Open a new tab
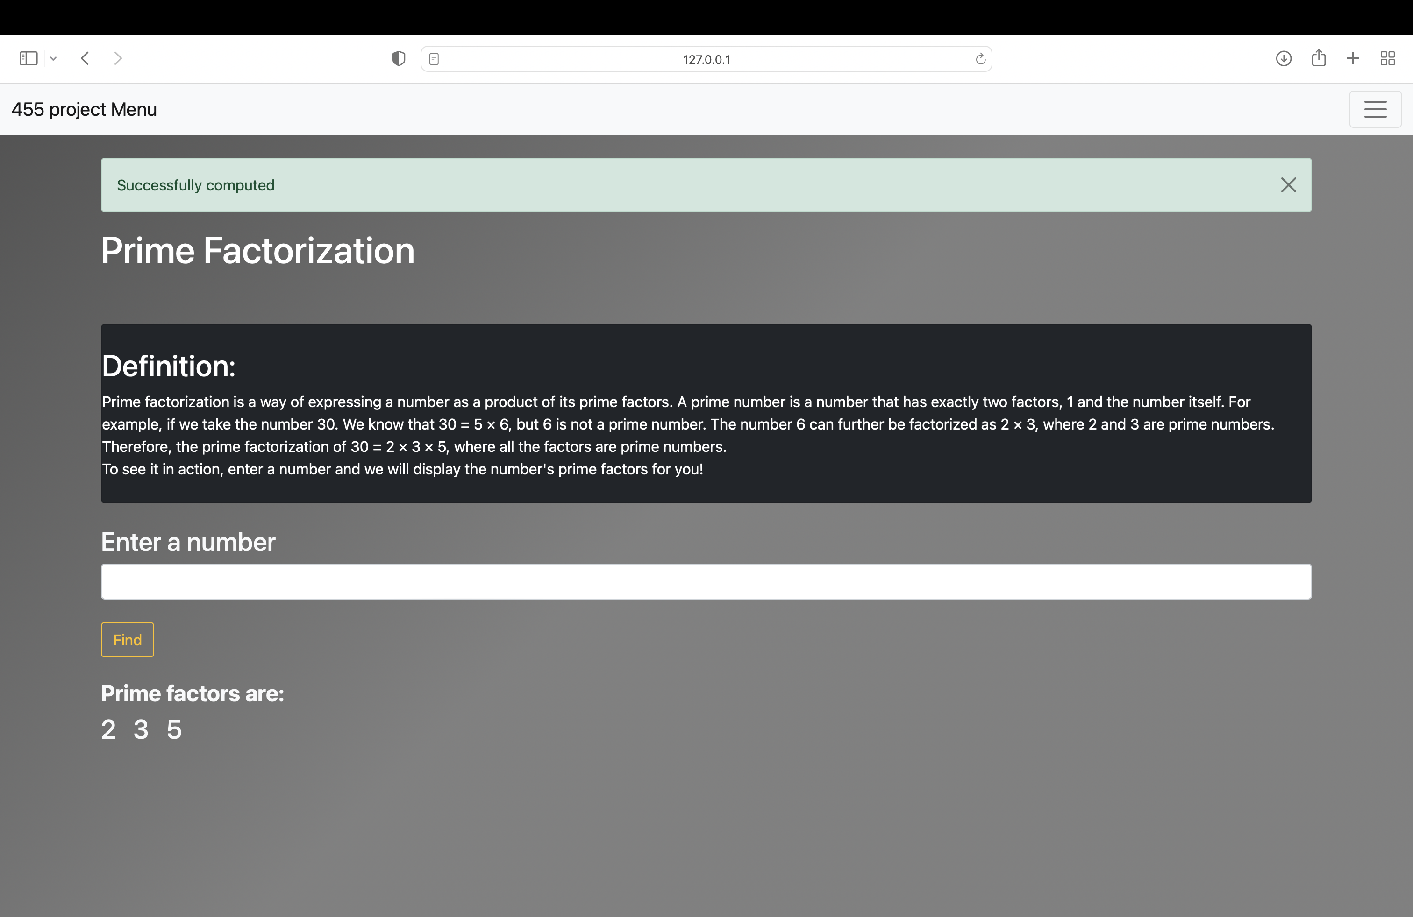This screenshot has width=1413, height=917. [1352, 58]
